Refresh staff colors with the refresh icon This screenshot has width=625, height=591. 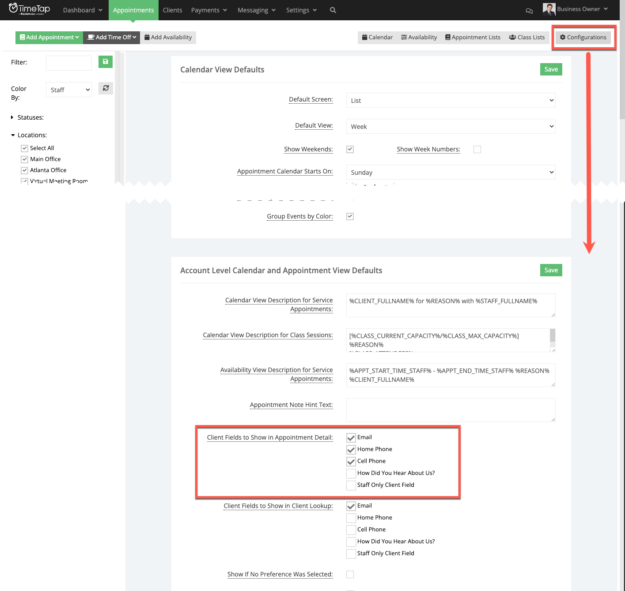pos(105,88)
